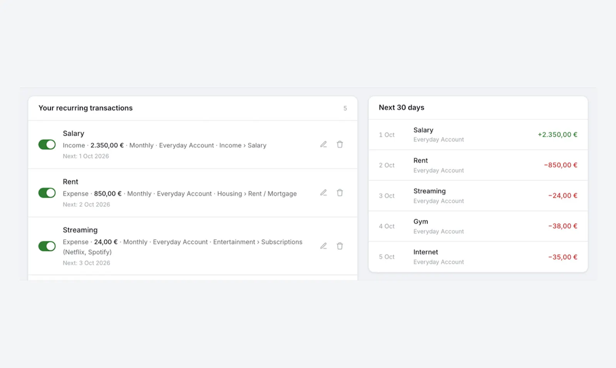The height and width of the screenshot is (368, 616).
Task: Delete the Rent recurring transaction
Action: click(340, 193)
